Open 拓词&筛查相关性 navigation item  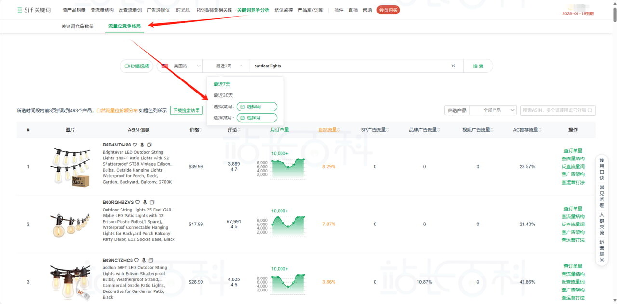pyautogui.click(x=215, y=10)
